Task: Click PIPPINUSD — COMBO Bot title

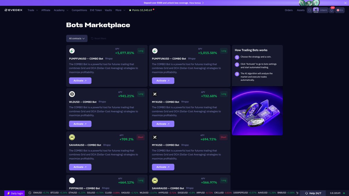Action: [84, 188]
